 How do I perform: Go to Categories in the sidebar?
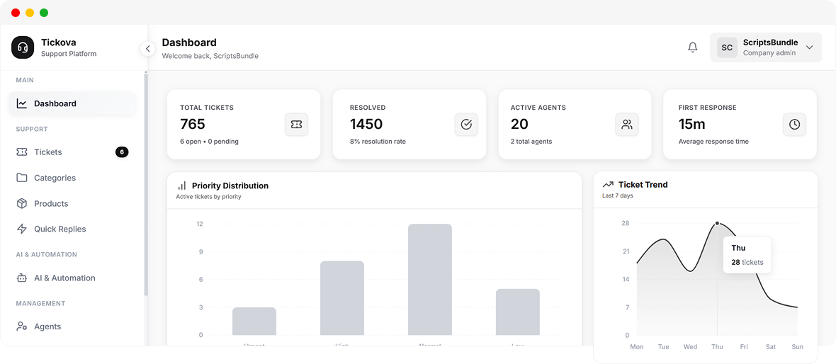[55, 178]
